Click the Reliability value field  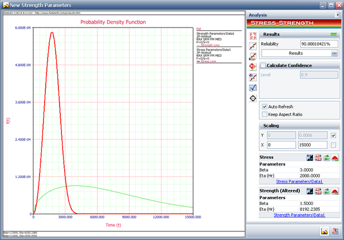click(x=319, y=44)
